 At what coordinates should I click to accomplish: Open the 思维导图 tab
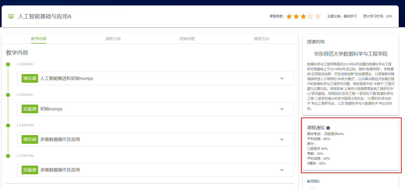point(187,39)
